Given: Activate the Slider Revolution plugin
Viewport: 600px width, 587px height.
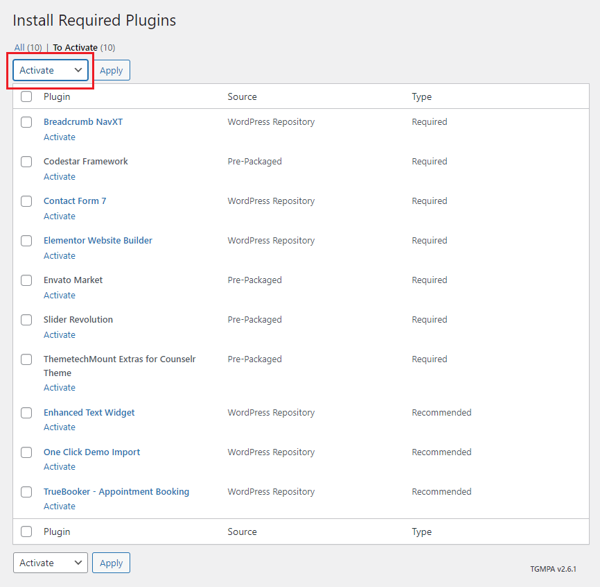Looking at the screenshot, I should click(60, 335).
